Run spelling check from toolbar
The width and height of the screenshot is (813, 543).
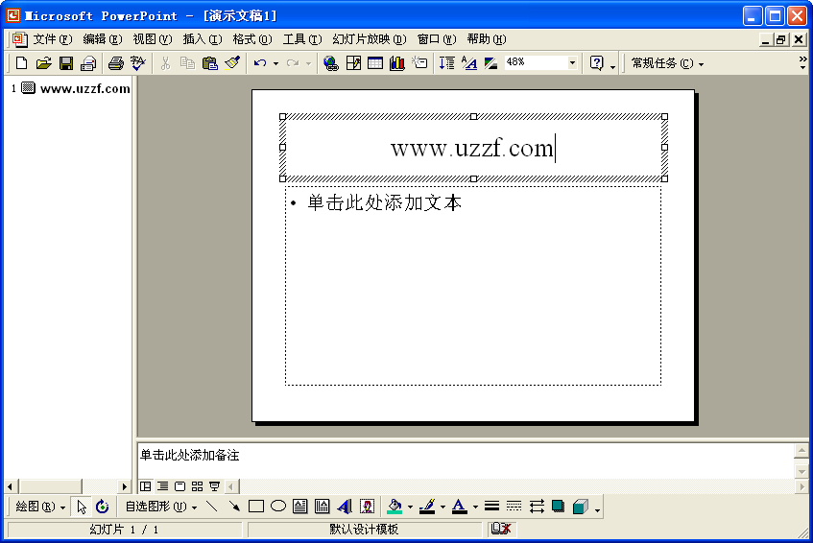click(138, 63)
